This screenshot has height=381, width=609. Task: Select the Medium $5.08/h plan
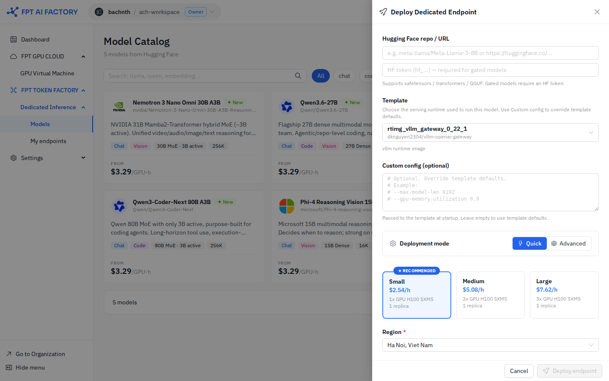(491, 295)
